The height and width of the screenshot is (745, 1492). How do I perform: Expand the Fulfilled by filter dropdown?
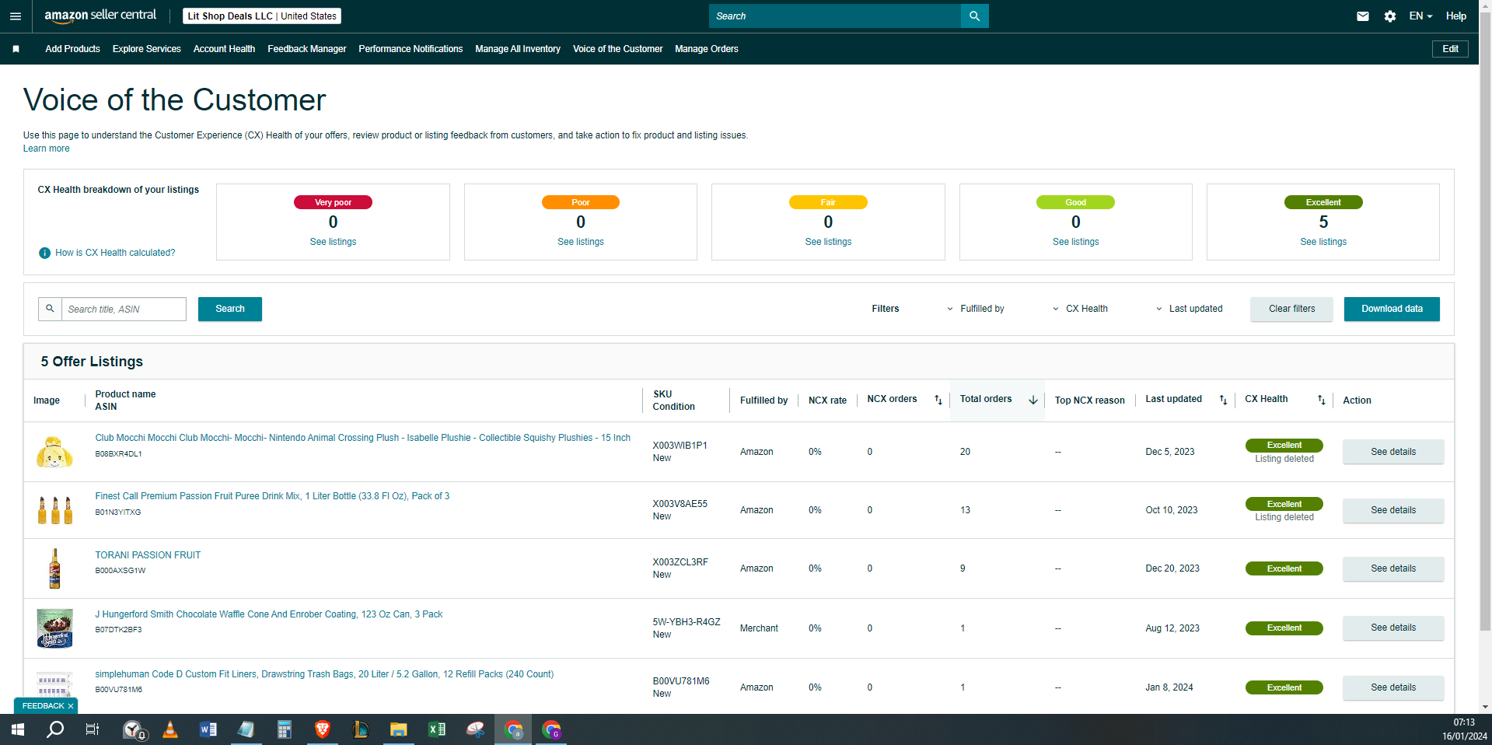(976, 309)
